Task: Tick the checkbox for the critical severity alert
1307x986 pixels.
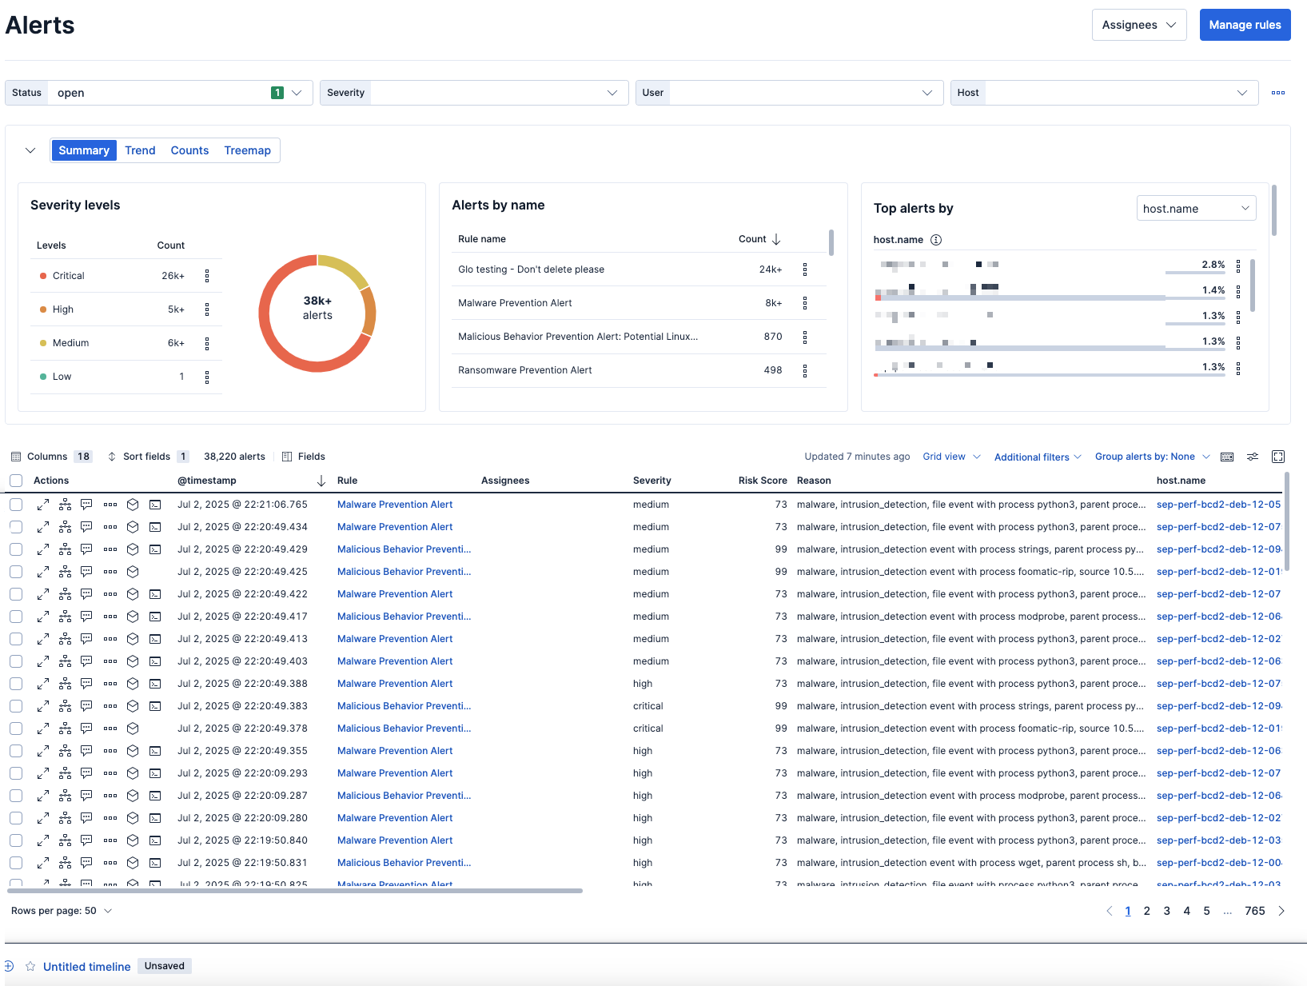Action: click(16, 706)
